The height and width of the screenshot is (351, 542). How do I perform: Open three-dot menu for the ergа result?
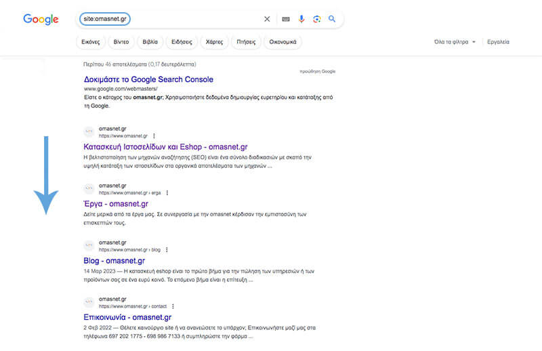(x=167, y=192)
